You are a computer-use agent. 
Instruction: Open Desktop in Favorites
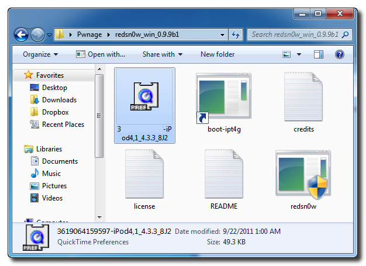click(x=54, y=88)
